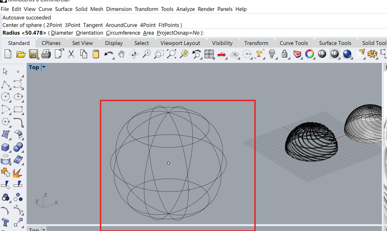Select the Circle tool in the sidebar
This screenshot has height=231, width=387.
pyautogui.click(x=5, y=96)
